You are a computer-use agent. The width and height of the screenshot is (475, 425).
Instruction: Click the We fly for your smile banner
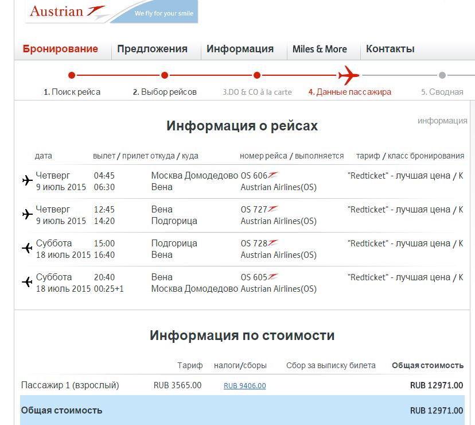(x=164, y=13)
